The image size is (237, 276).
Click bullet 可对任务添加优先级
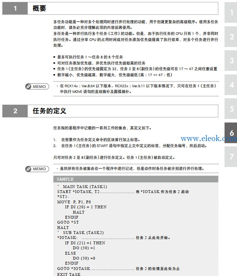[101, 63]
